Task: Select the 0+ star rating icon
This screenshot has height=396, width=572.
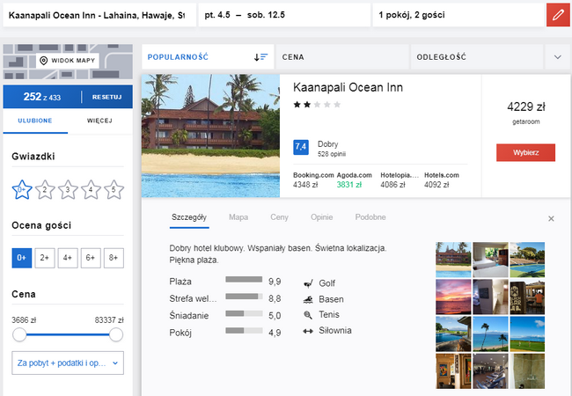Action: coord(22,188)
